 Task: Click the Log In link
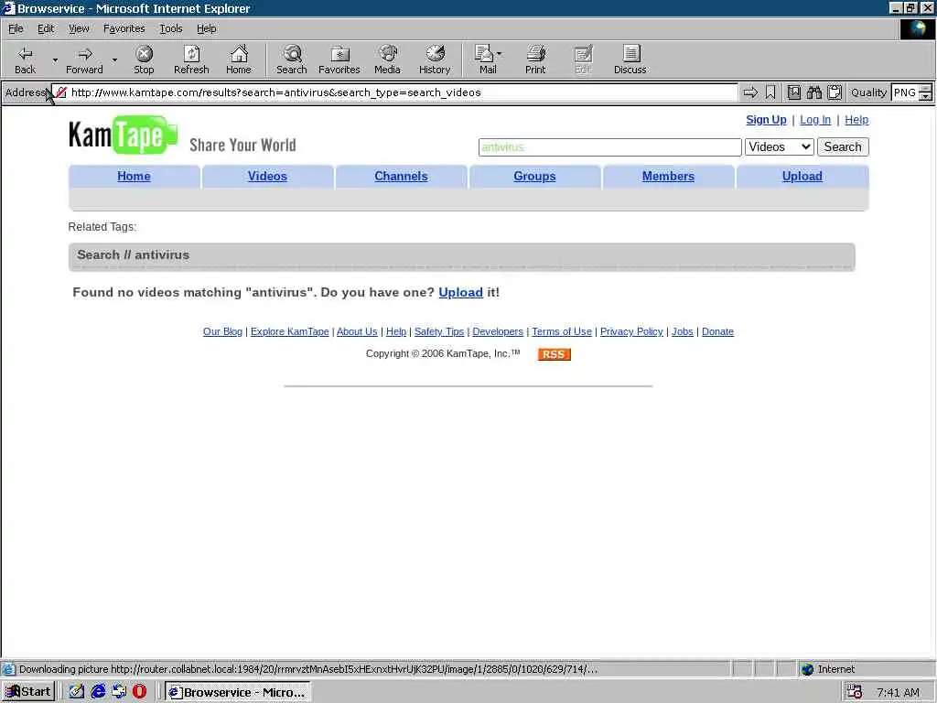pos(815,120)
